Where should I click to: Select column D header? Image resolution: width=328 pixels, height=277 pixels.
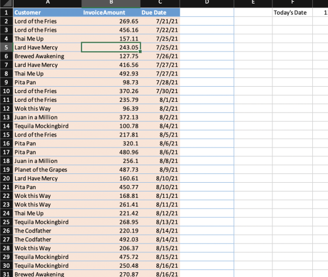pyautogui.click(x=207, y=3)
